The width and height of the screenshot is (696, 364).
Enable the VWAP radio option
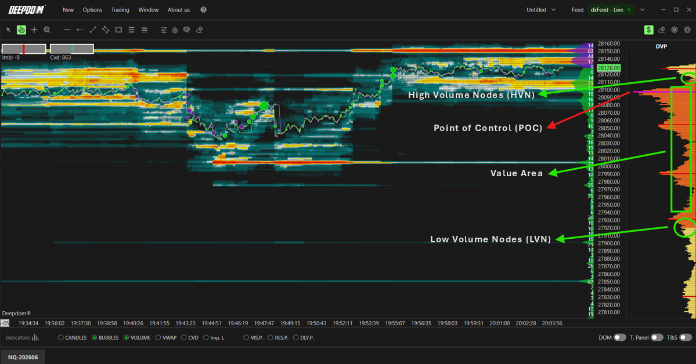[158, 338]
